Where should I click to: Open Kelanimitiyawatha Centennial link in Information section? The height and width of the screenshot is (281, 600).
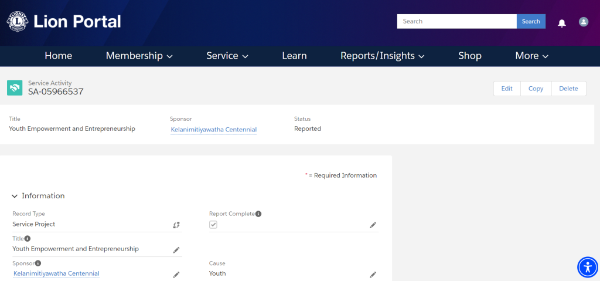(56, 274)
